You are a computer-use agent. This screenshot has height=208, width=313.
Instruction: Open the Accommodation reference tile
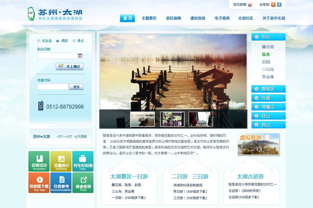coord(61,183)
